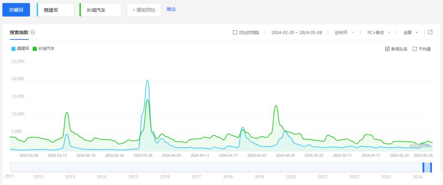Click the 2024-03-12 axis date label
This screenshot has width=443, height=185.
pyautogui.click(x=57, y=155)
